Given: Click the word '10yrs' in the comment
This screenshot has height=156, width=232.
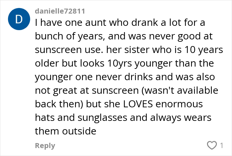Looking at the screenshot, I should point(120,64).
